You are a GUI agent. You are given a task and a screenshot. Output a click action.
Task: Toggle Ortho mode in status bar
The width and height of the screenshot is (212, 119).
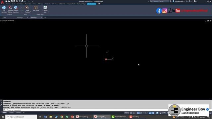tap(138, 113)
